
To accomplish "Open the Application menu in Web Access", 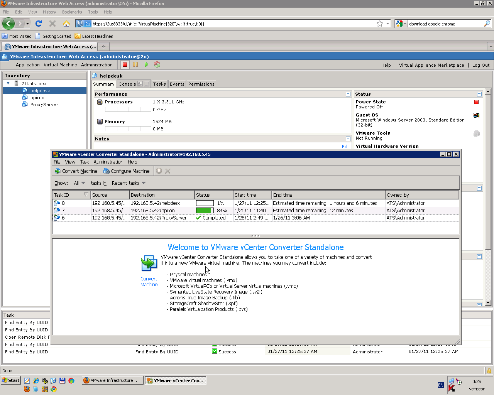I will pyautogui.click(x=28, y=65).
